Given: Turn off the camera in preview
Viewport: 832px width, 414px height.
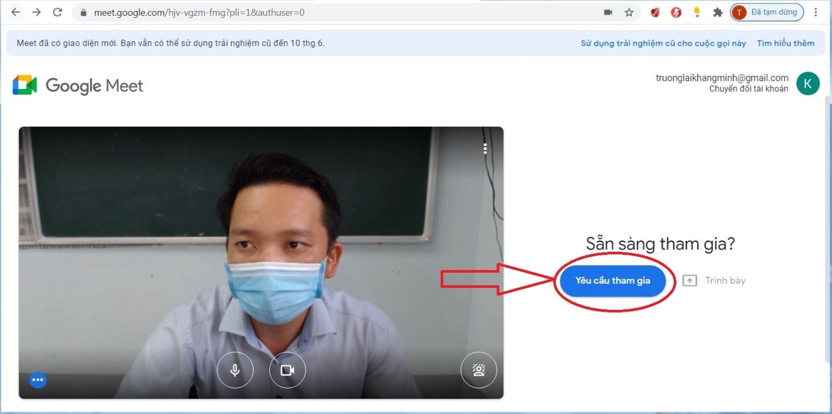Looking at the screenshot, I should tap(287, 370).
